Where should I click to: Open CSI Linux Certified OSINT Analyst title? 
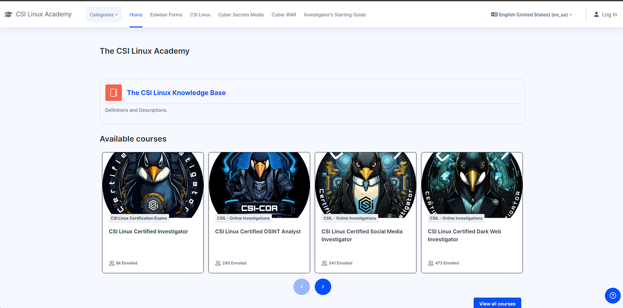pyautogui.click(x=258, y=232)
